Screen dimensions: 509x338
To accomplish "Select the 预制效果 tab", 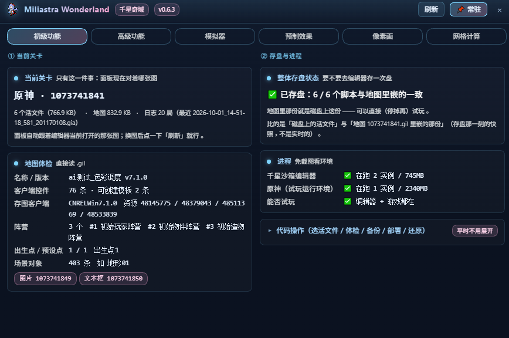I will point(298,36).
